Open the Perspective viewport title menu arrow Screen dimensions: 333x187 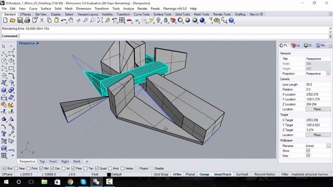coord(38,43)
